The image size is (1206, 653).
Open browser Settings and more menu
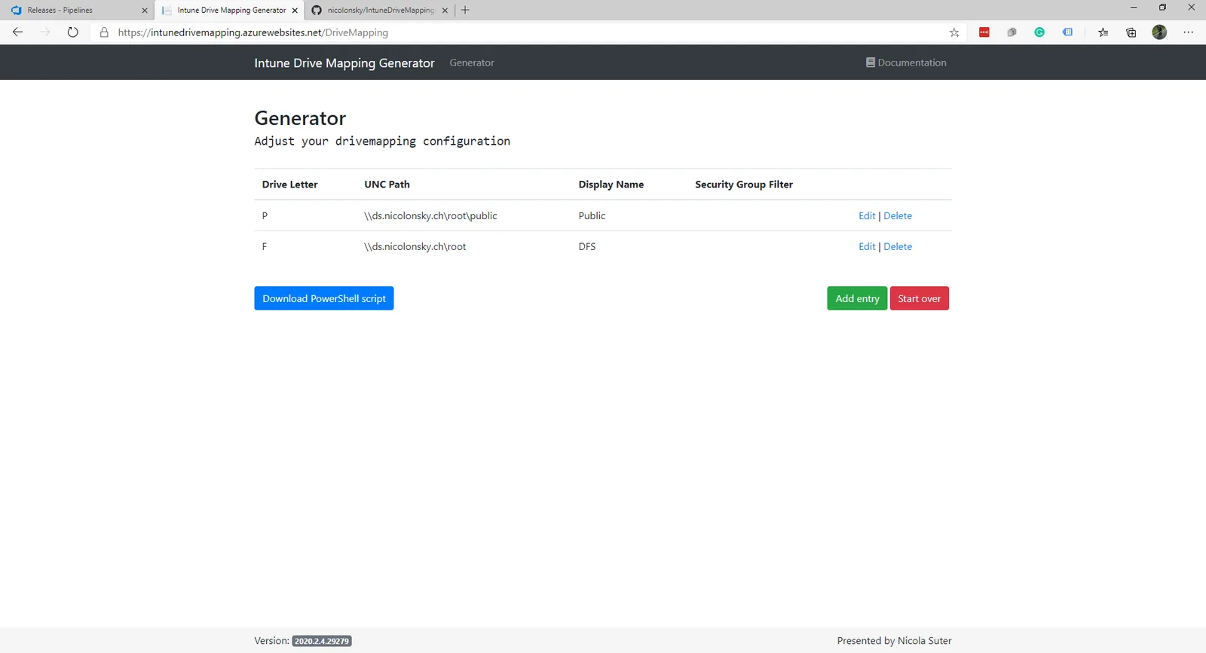pos(1189,32)
